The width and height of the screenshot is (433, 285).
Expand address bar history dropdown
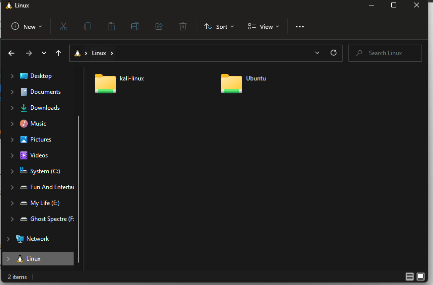pos(317,53)
